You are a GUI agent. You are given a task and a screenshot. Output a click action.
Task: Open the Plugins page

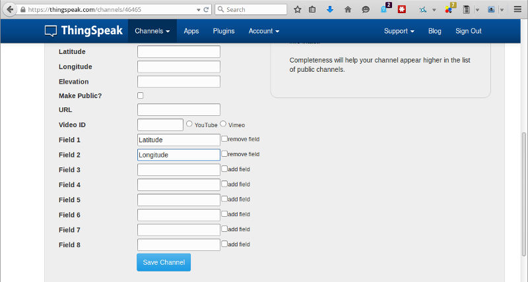pyautogui.click(x=224, y=31)
